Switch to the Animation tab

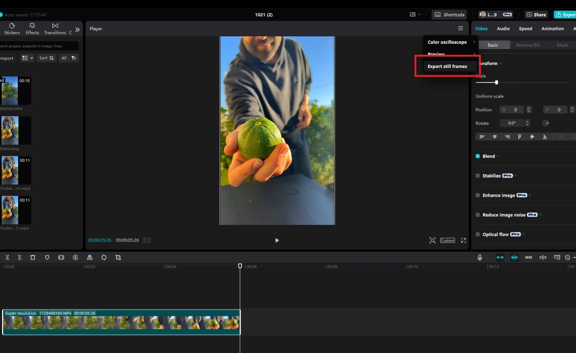552,28
